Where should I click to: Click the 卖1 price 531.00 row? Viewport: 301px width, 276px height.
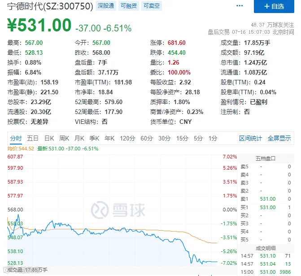coord(266,199)
